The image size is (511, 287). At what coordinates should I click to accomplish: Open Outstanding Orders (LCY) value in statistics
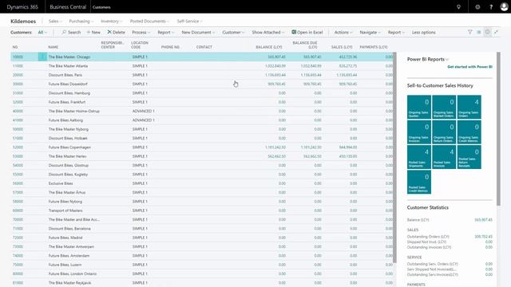click(483, 237)
